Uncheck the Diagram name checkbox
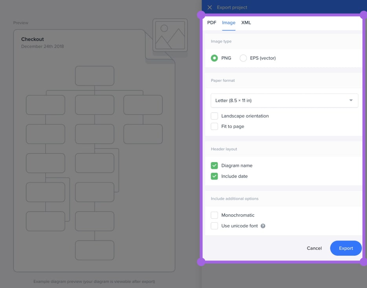 [215, 166]
